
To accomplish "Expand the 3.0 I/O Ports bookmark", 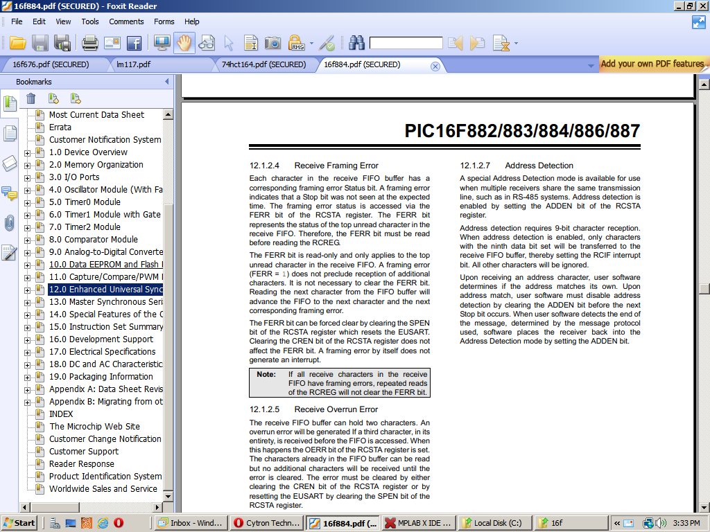I will pos(28,178).
